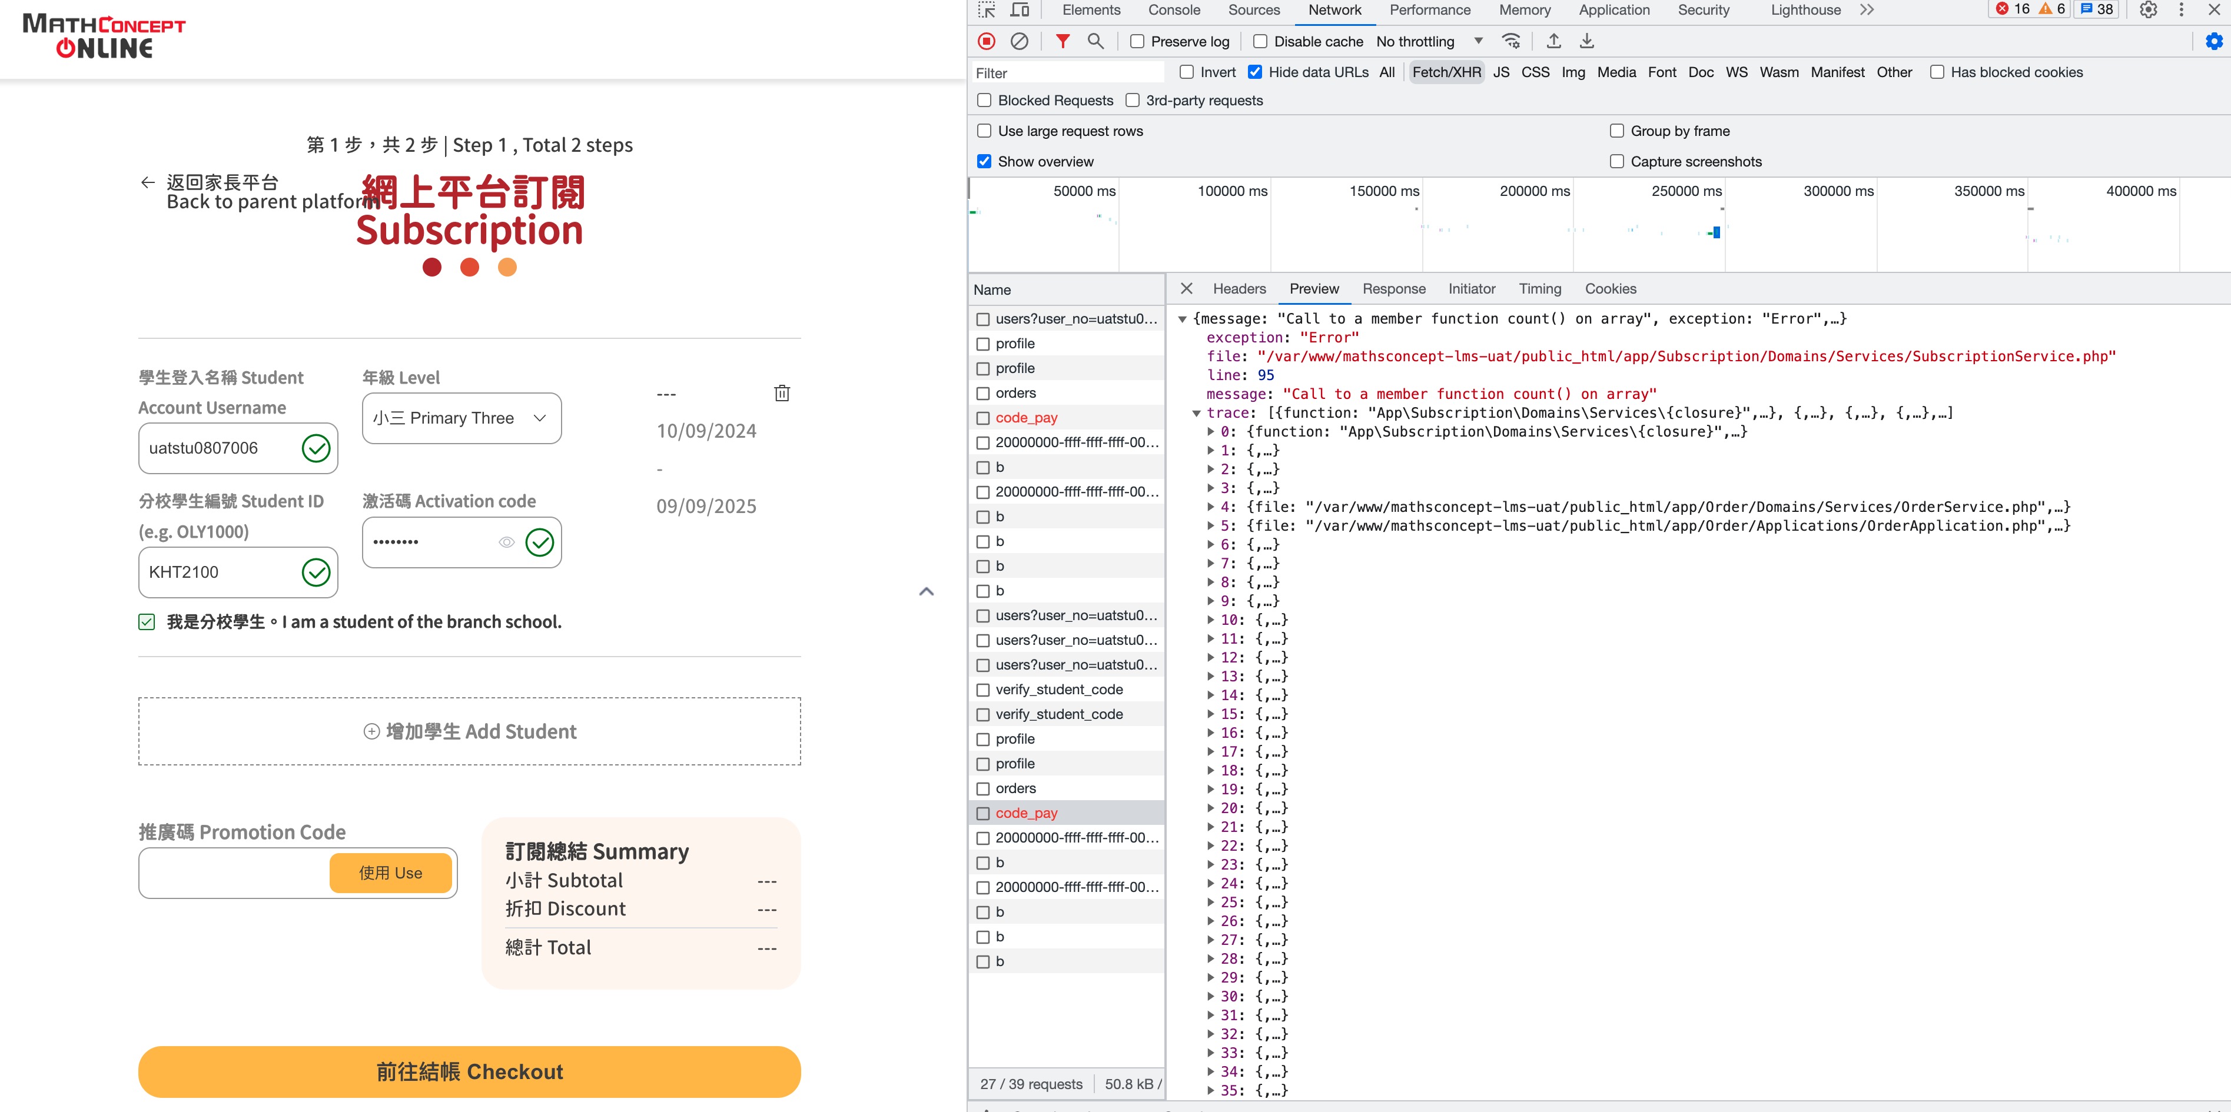Delete student row with trash icon
Image resolution: width=2231 pixels, height=1112 pixels.
pyautogui.click(x=781, y=393)
